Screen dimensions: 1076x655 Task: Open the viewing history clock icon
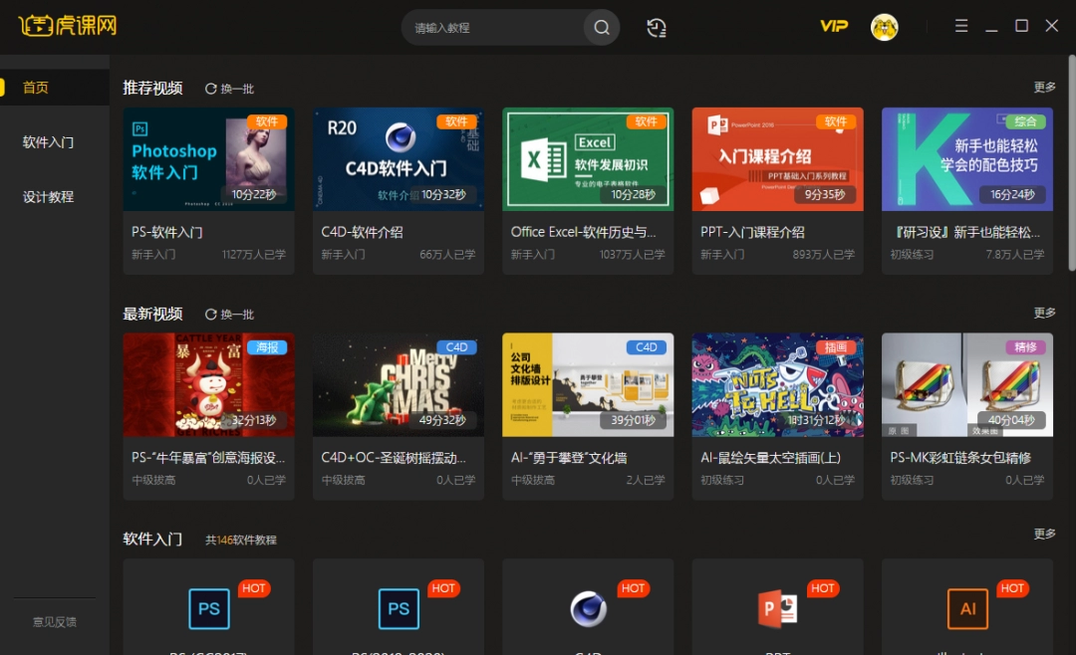(656, 28)
